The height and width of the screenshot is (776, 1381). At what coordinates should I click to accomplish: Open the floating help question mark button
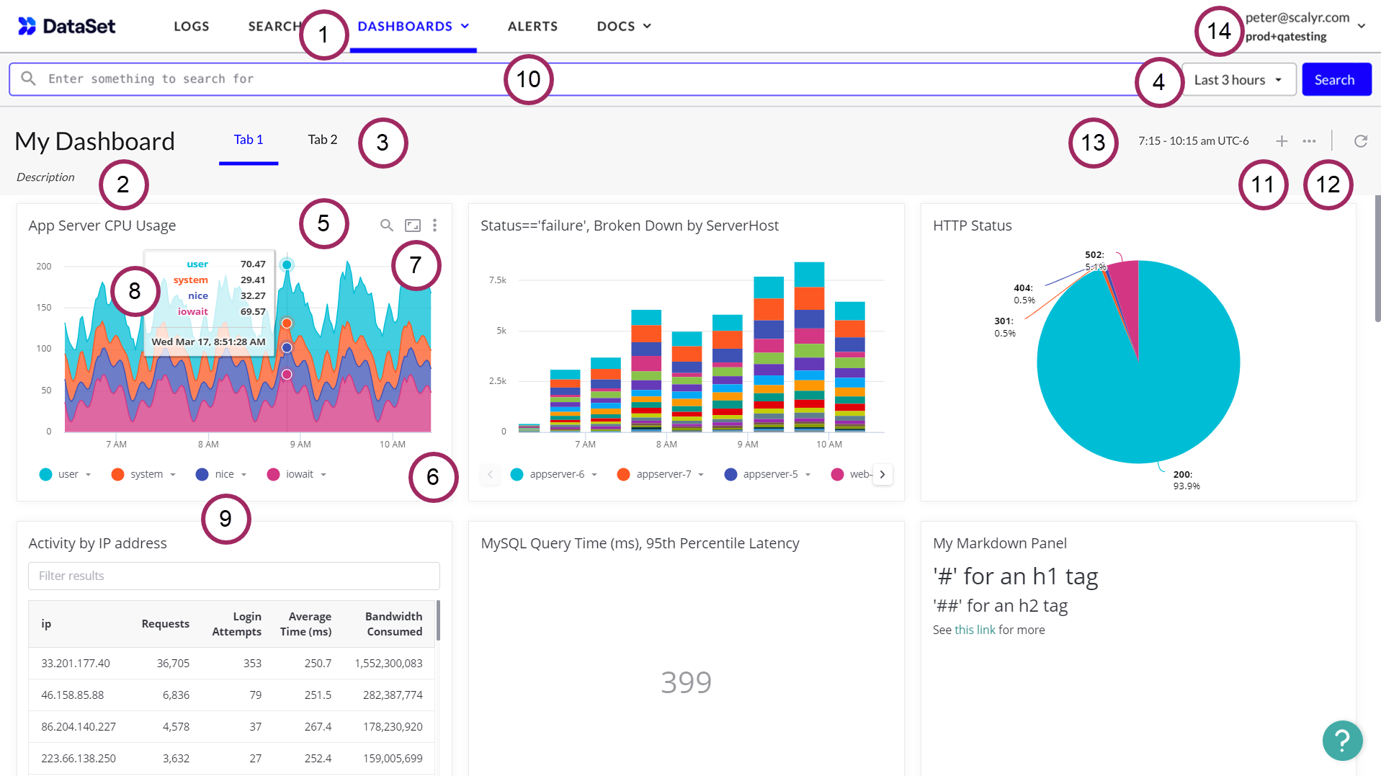(x=1342, y=740)
